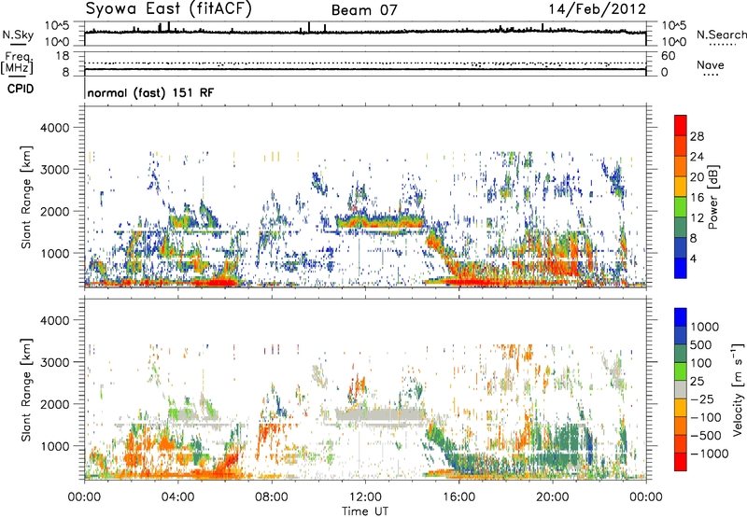The height and width of the screenshot is (517, 747).
Task: Click the "08:00" time tick label
Action: [272, 497]
